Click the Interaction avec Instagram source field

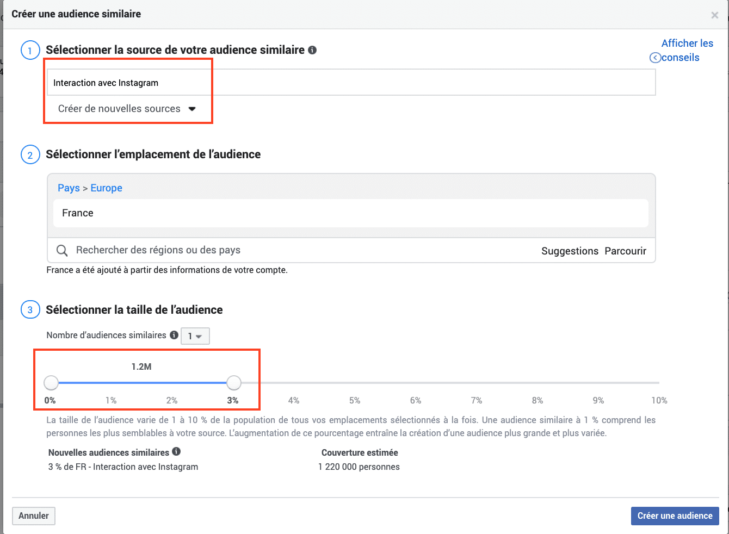pyautogui.click(x=351, y=83)
